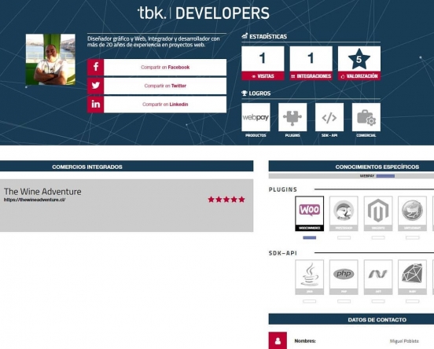The width and height of the screenshot is (434, 349).
Task: Select the PHP SDK icon
Action: (344, 277)
